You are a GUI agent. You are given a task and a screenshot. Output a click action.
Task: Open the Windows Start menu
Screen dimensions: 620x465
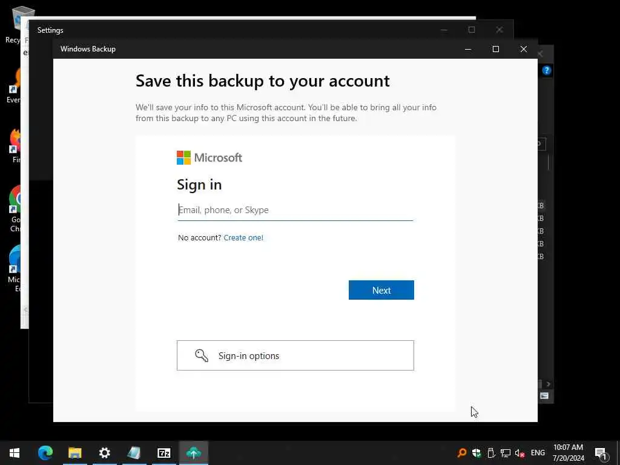point(15,453)
